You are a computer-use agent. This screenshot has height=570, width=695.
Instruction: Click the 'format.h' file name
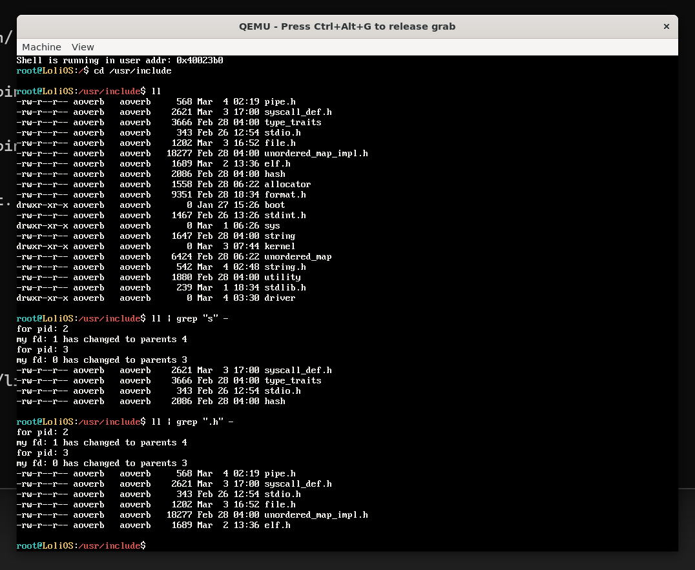click(x=285, y=194)
